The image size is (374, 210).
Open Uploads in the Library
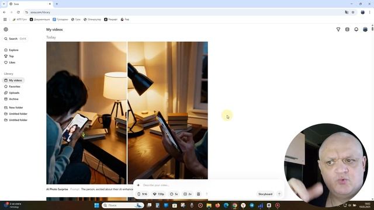[x=12, y=93]
